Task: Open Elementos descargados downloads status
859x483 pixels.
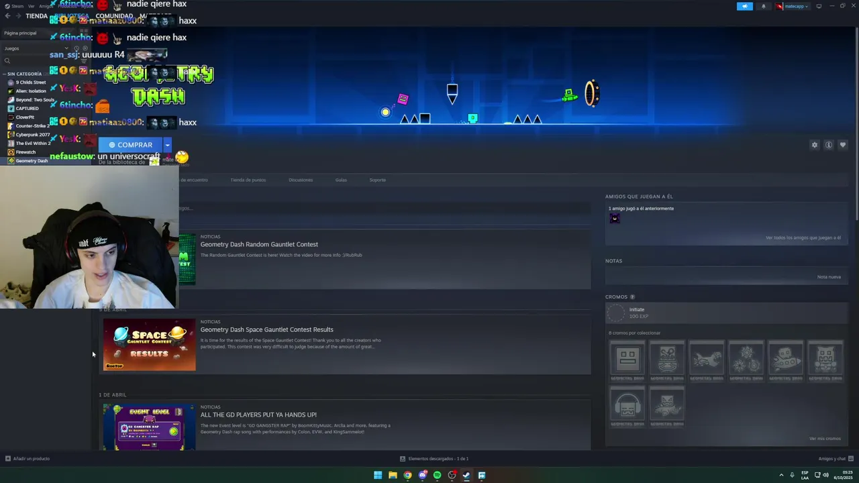Action: [434, 459]
